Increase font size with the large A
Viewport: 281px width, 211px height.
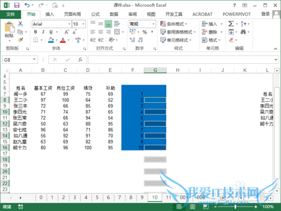(66, 32)
